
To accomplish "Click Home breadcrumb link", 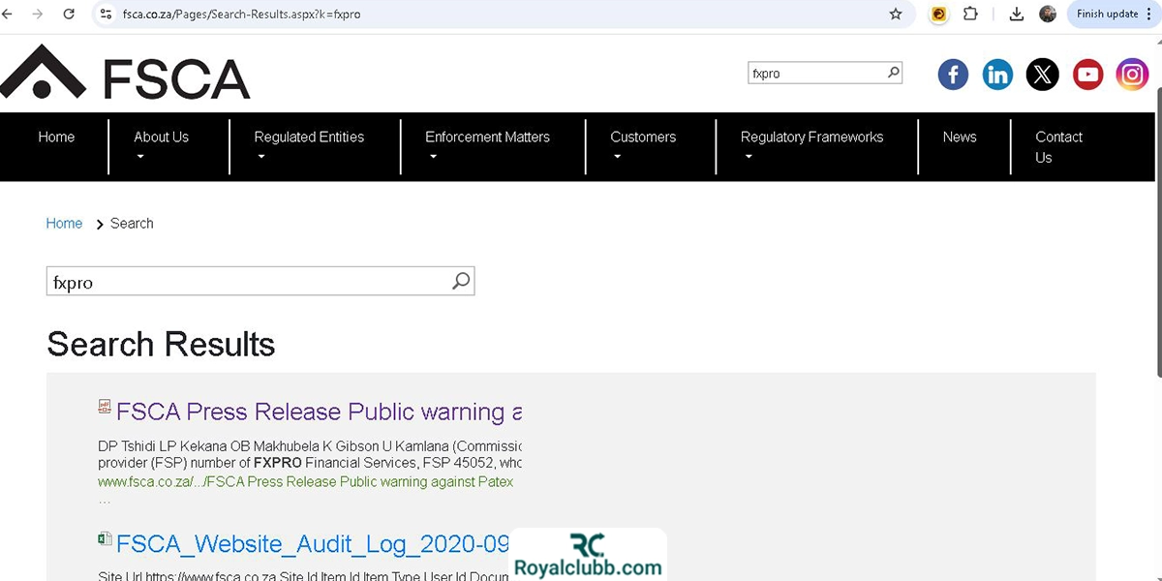I will (x=64, y=224).
